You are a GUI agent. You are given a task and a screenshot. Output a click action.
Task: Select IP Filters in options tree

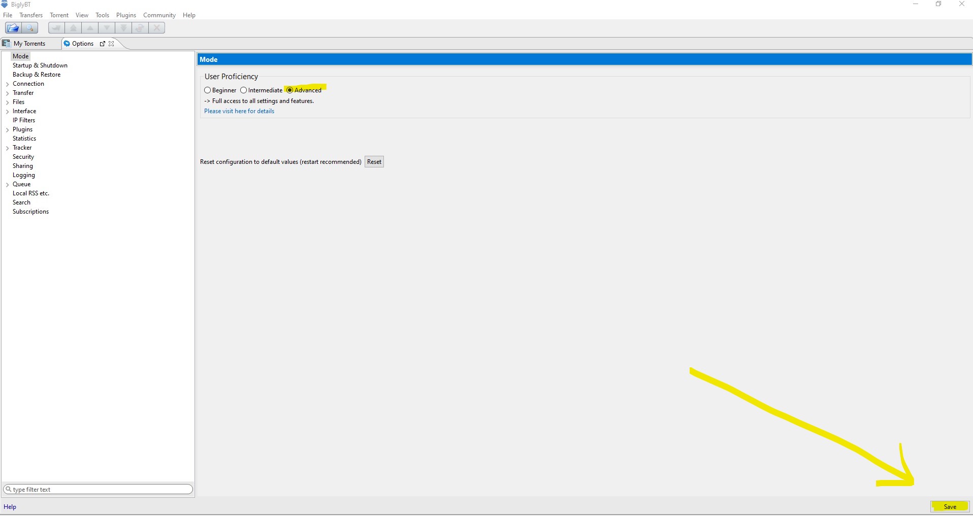pos(24,120)
